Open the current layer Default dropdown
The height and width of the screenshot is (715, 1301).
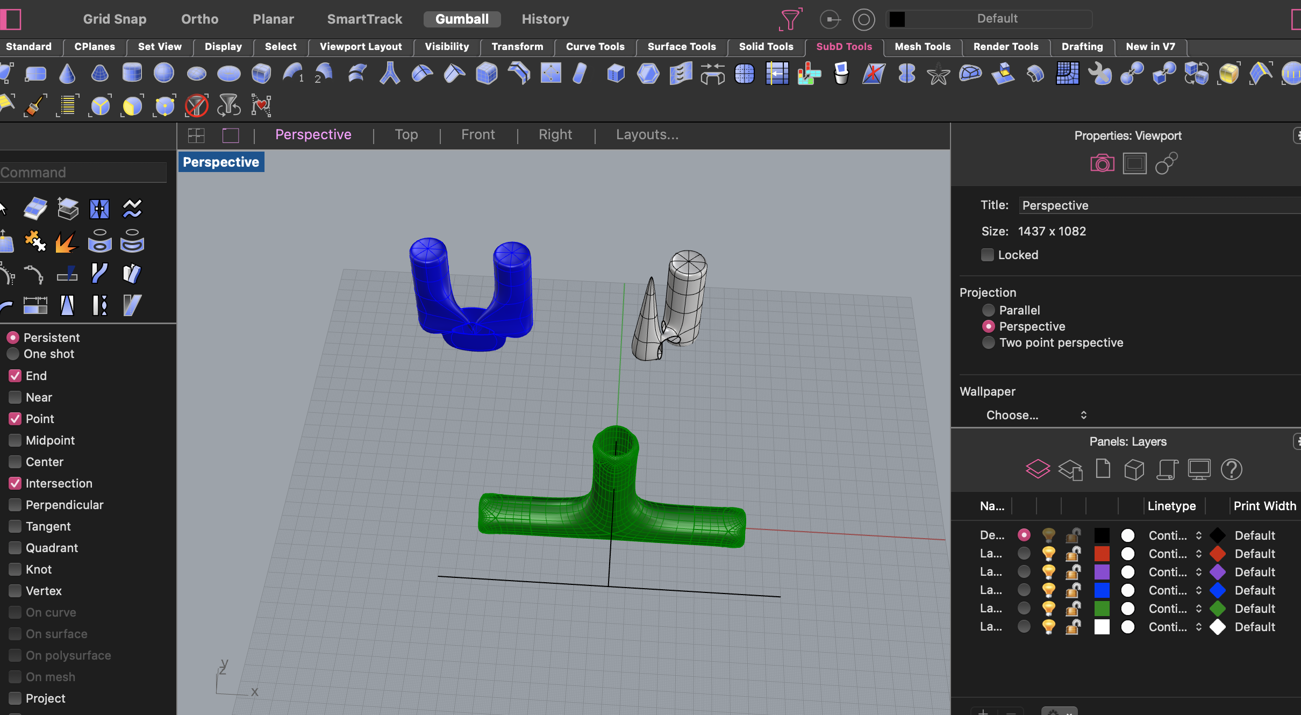pos(997,19)
